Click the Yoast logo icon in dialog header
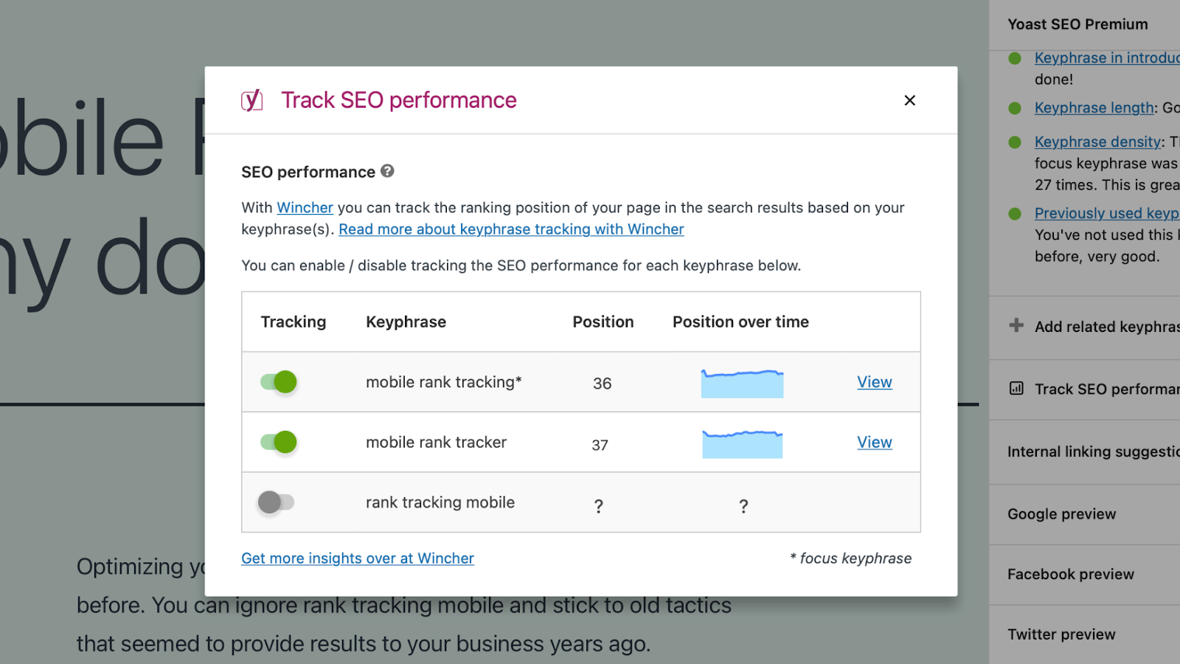Image resolution: width=1180 pixels, height=664 pixels. coord(252,100)
